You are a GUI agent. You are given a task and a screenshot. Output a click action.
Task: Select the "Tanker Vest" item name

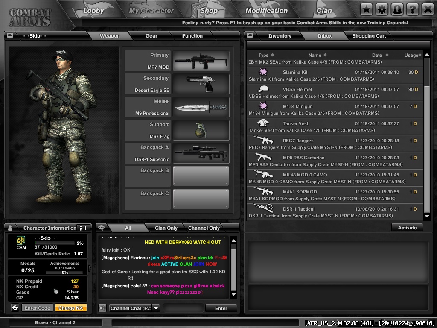coord(295,123)
